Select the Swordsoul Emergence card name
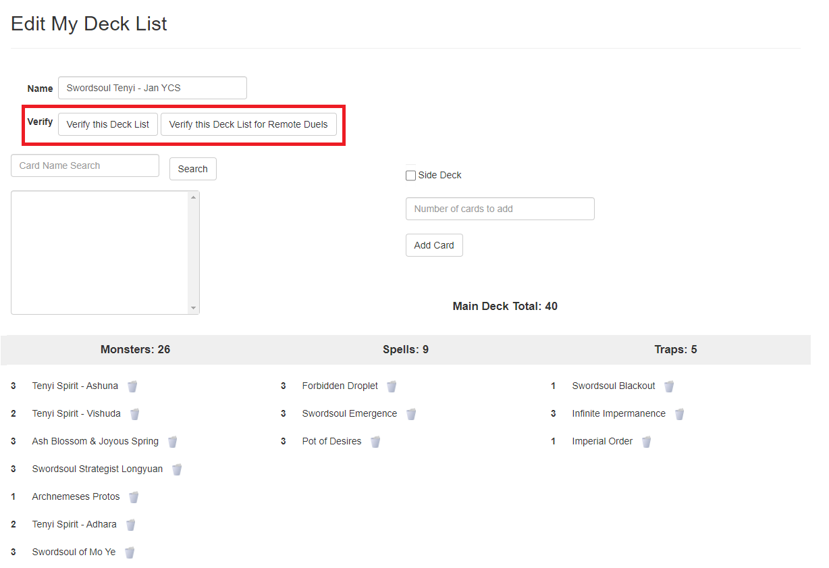Image resolution: width=829 pixels, height=568 pixels. (350, 414)
